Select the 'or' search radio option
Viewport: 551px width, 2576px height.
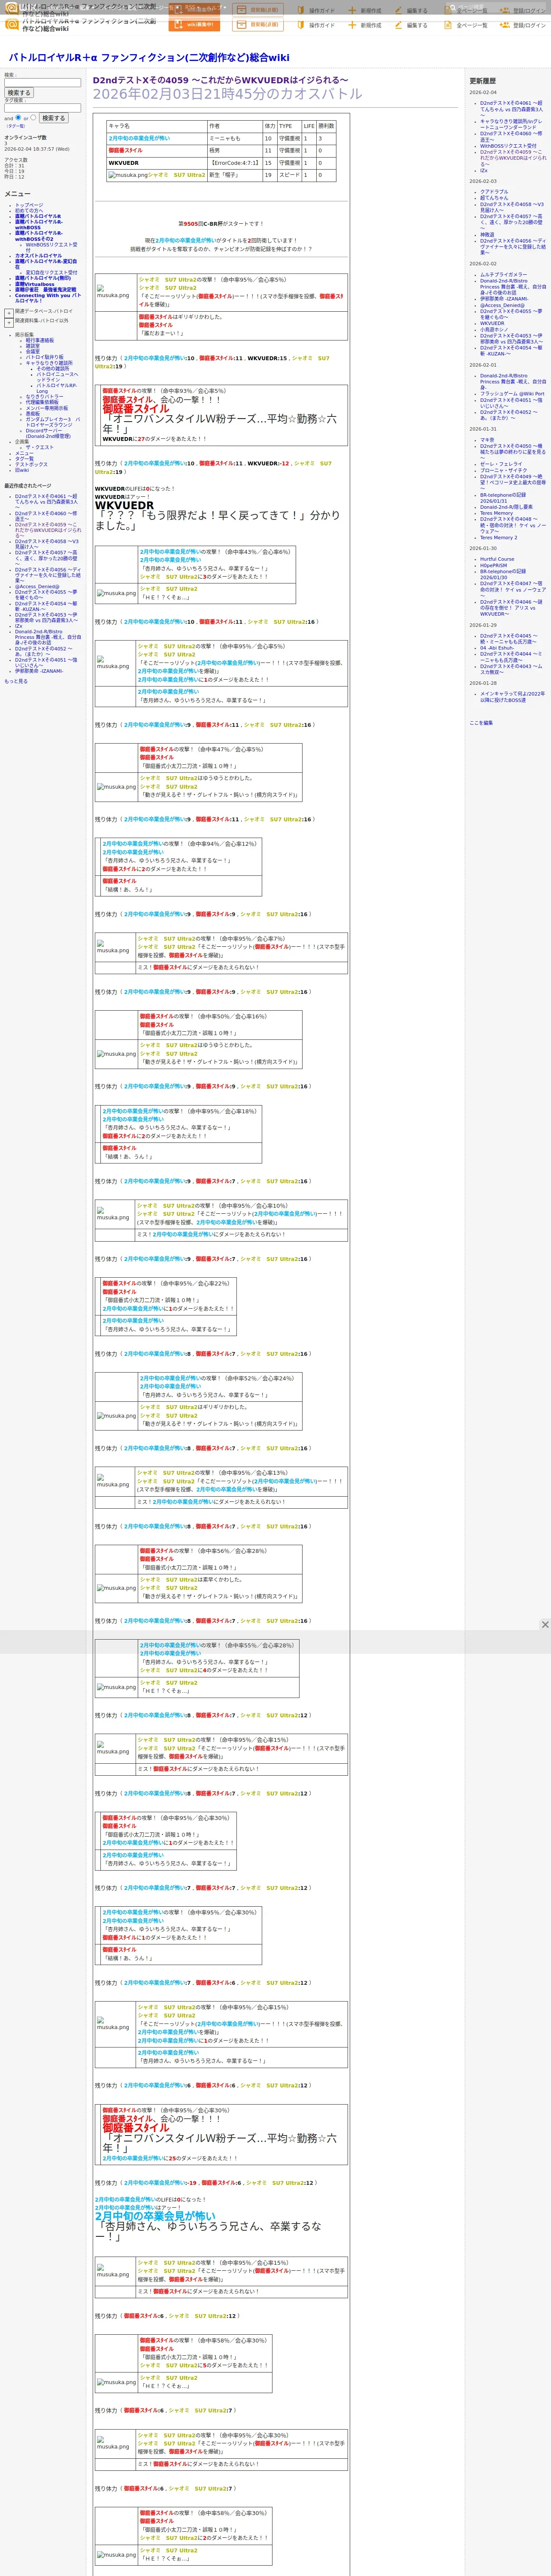(33, 117)
